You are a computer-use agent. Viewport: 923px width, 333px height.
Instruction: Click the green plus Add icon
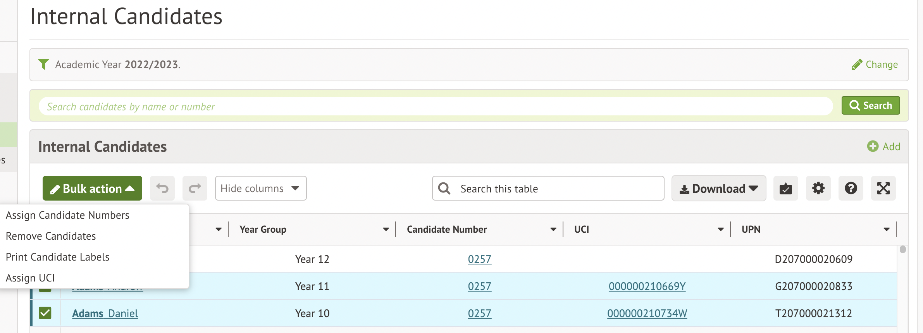873,146
